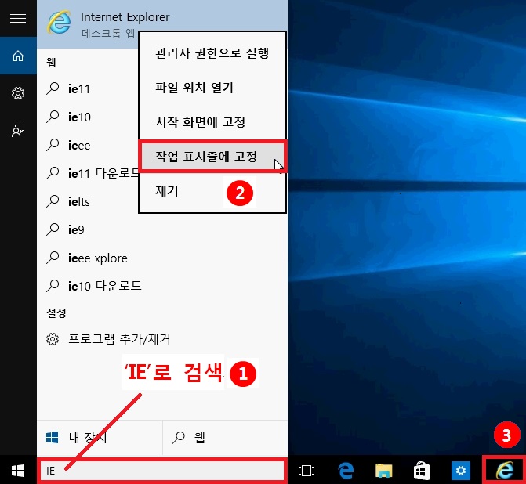Launch Microsoft Edge from taskbar
This screenshot has width=526, height=484.
346,470
